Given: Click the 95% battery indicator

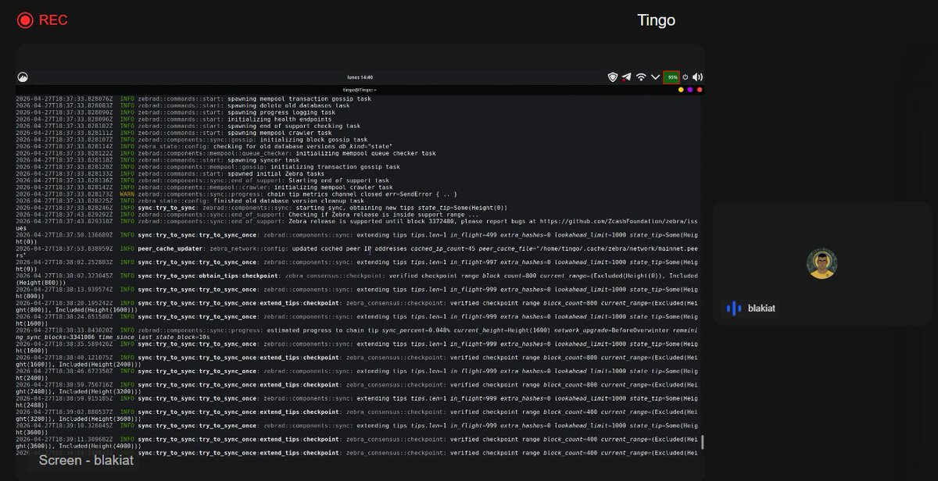Looking at the screenshot, I should [x=671, y=77].
